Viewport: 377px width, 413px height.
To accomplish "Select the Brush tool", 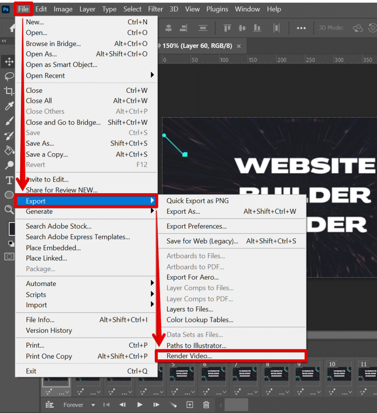I will [x=9, y=121].
